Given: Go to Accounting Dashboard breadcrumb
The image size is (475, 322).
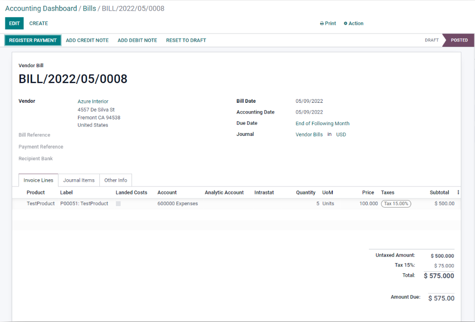Looking at the screenshot, I should [x=41, y=8].
